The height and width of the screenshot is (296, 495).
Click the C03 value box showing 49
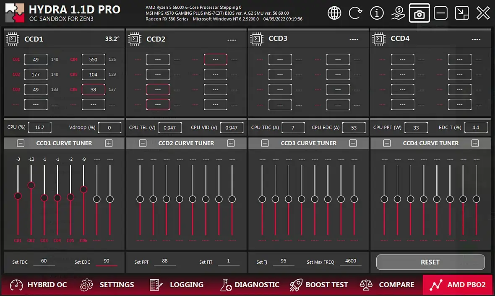36,90
